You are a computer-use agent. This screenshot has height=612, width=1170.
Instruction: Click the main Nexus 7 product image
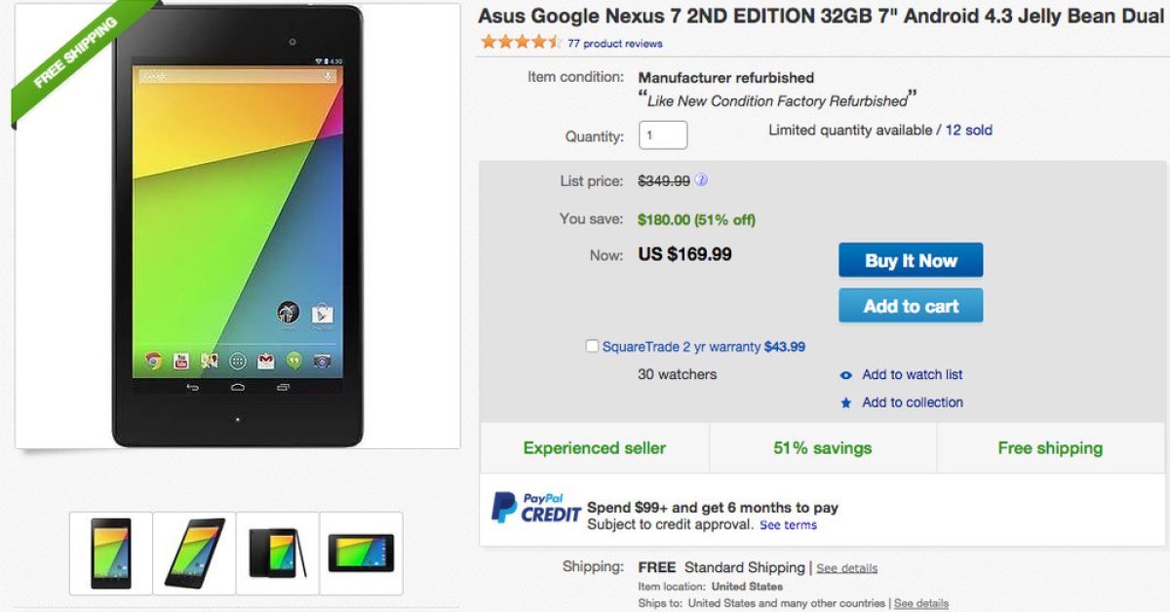point(237,225)
